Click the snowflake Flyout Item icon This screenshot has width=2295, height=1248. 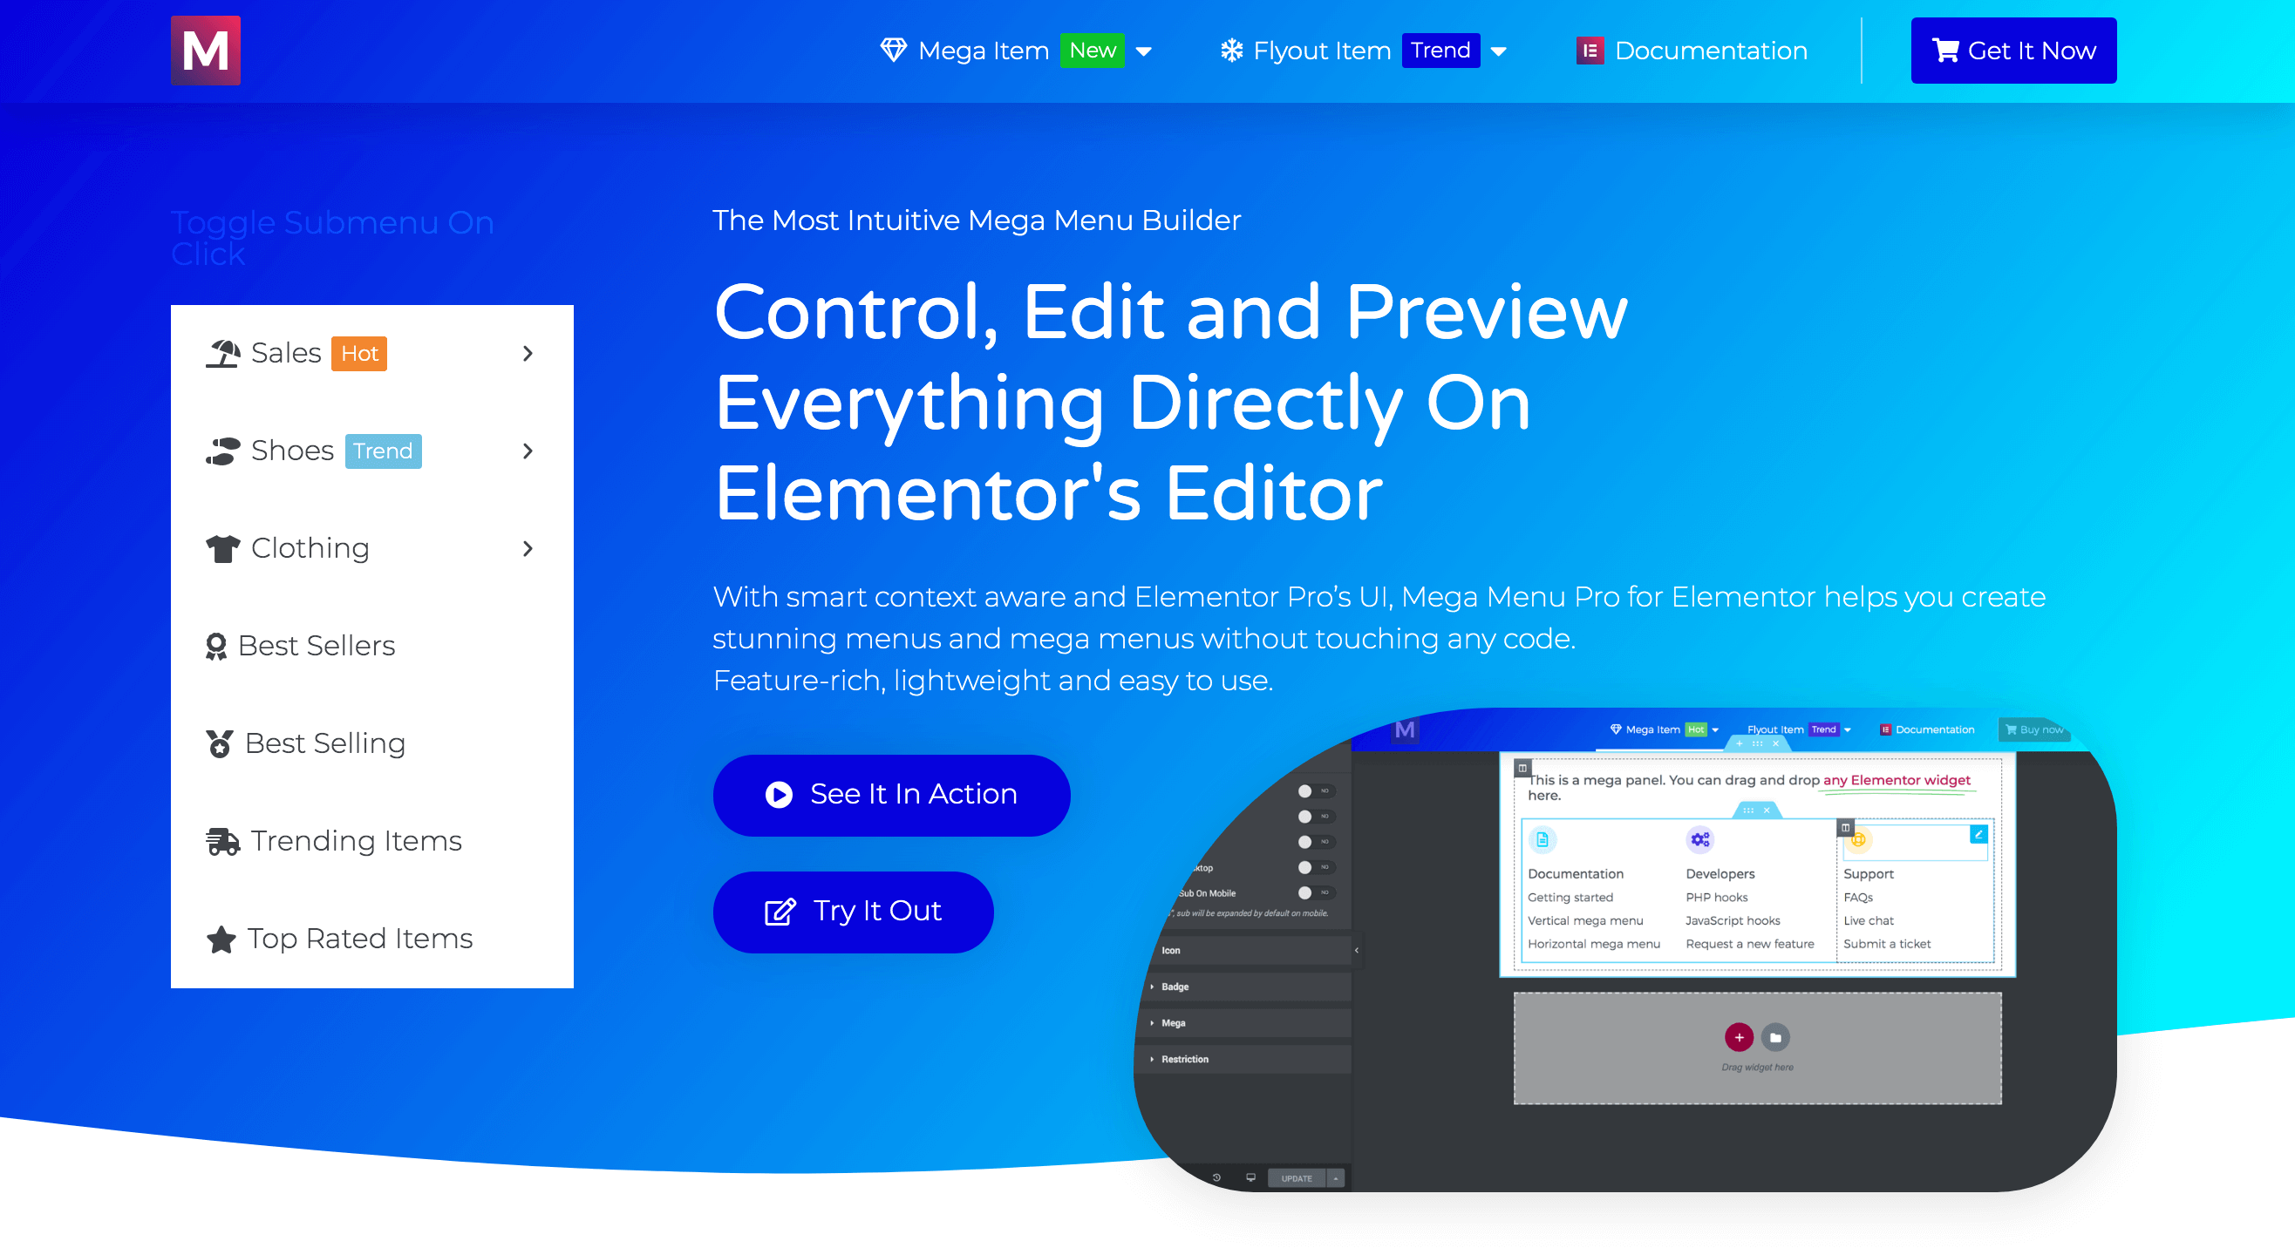[x=1229, y=51]
